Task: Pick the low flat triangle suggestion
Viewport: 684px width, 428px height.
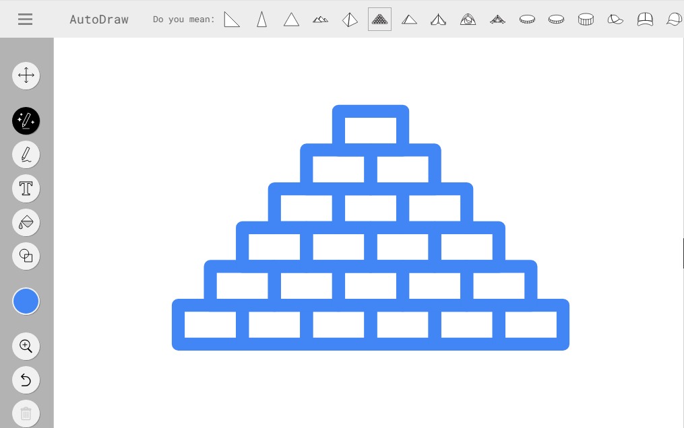Action: tap(409, 20)
